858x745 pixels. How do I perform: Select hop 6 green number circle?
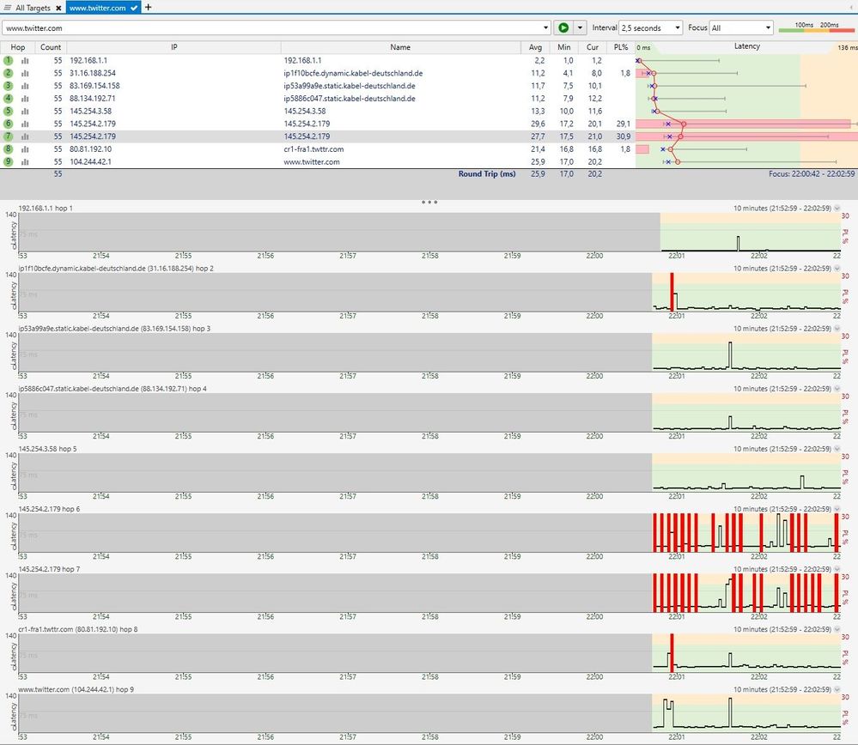9,124
